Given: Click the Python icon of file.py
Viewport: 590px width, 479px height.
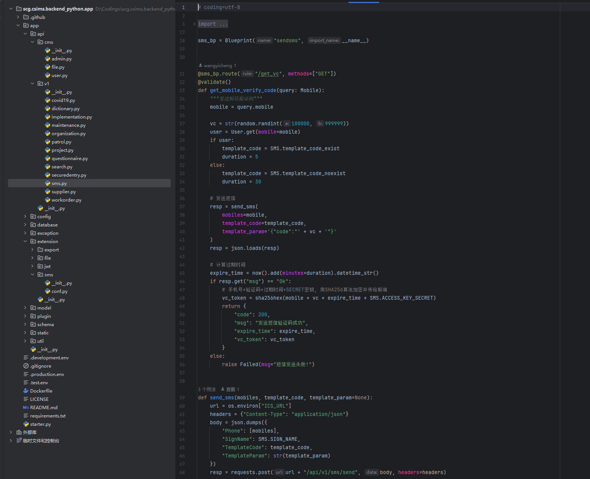Looking at the screenshot, I should point(48,67).
